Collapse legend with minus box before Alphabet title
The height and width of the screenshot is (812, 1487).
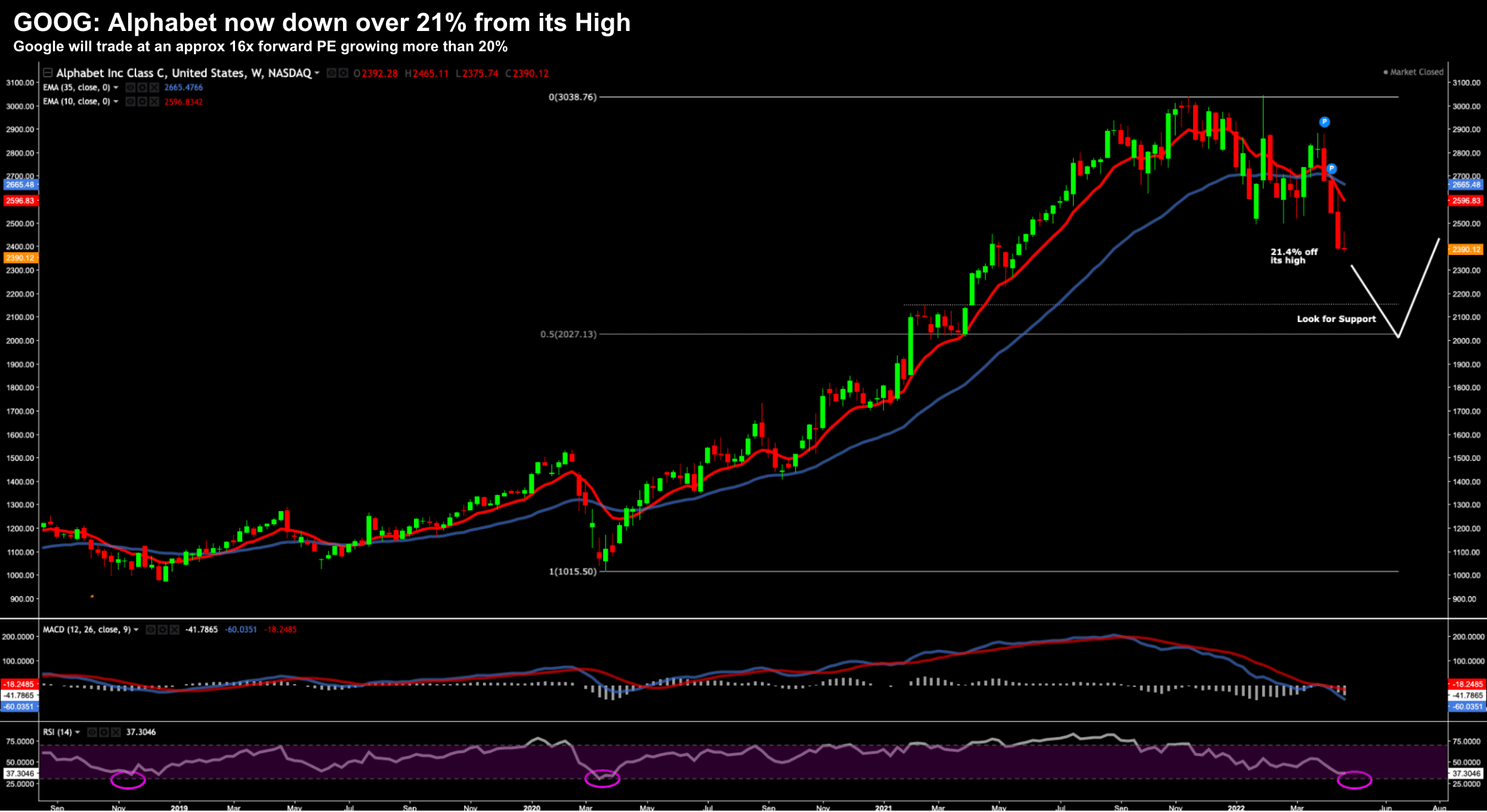pyautogui.click(x=48, y=73)
